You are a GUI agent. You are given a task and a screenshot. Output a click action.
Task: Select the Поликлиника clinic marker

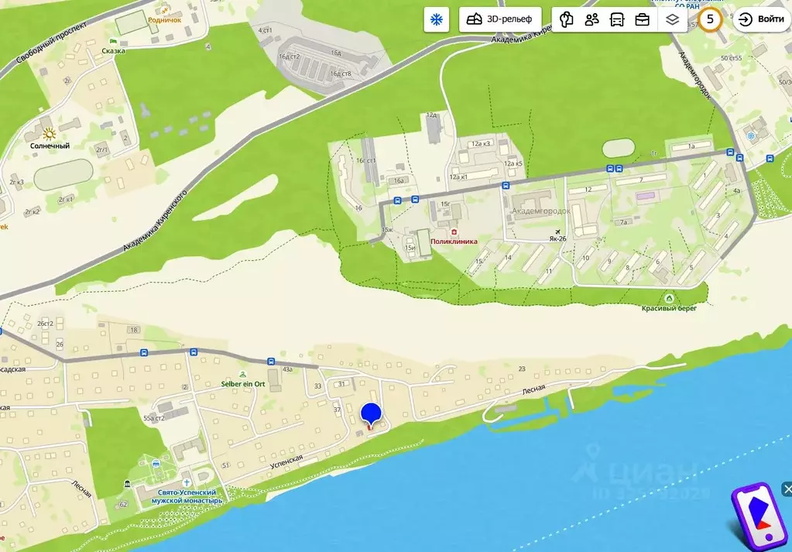coord(454,231)
